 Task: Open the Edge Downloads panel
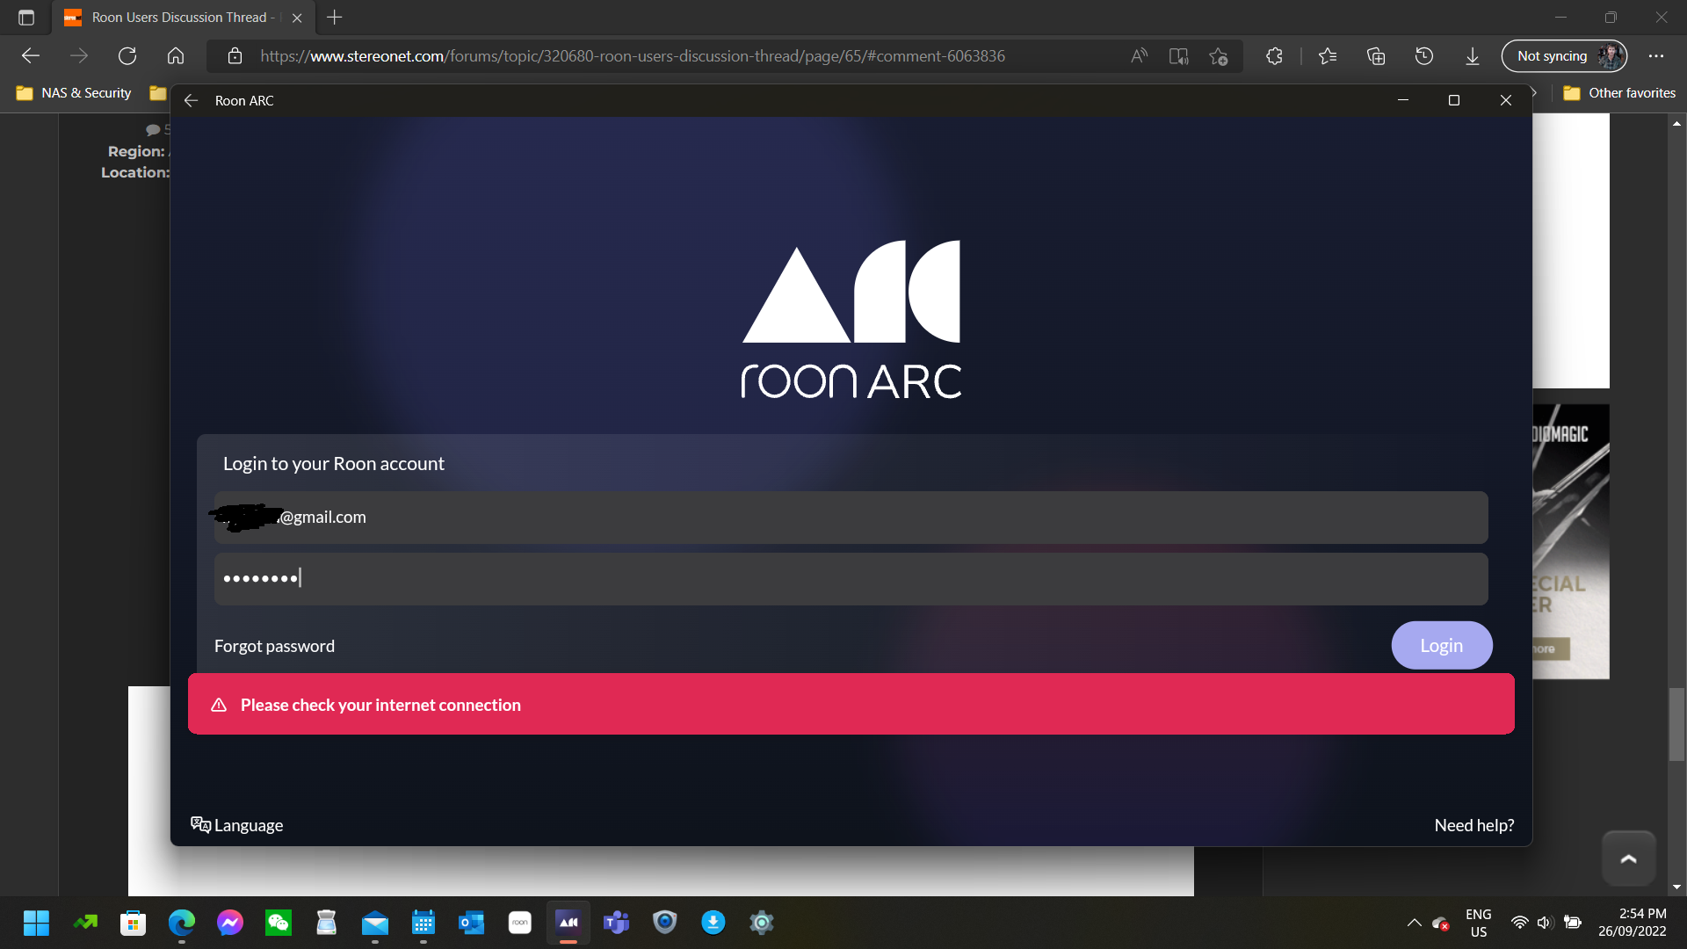tap(1473, 56)
